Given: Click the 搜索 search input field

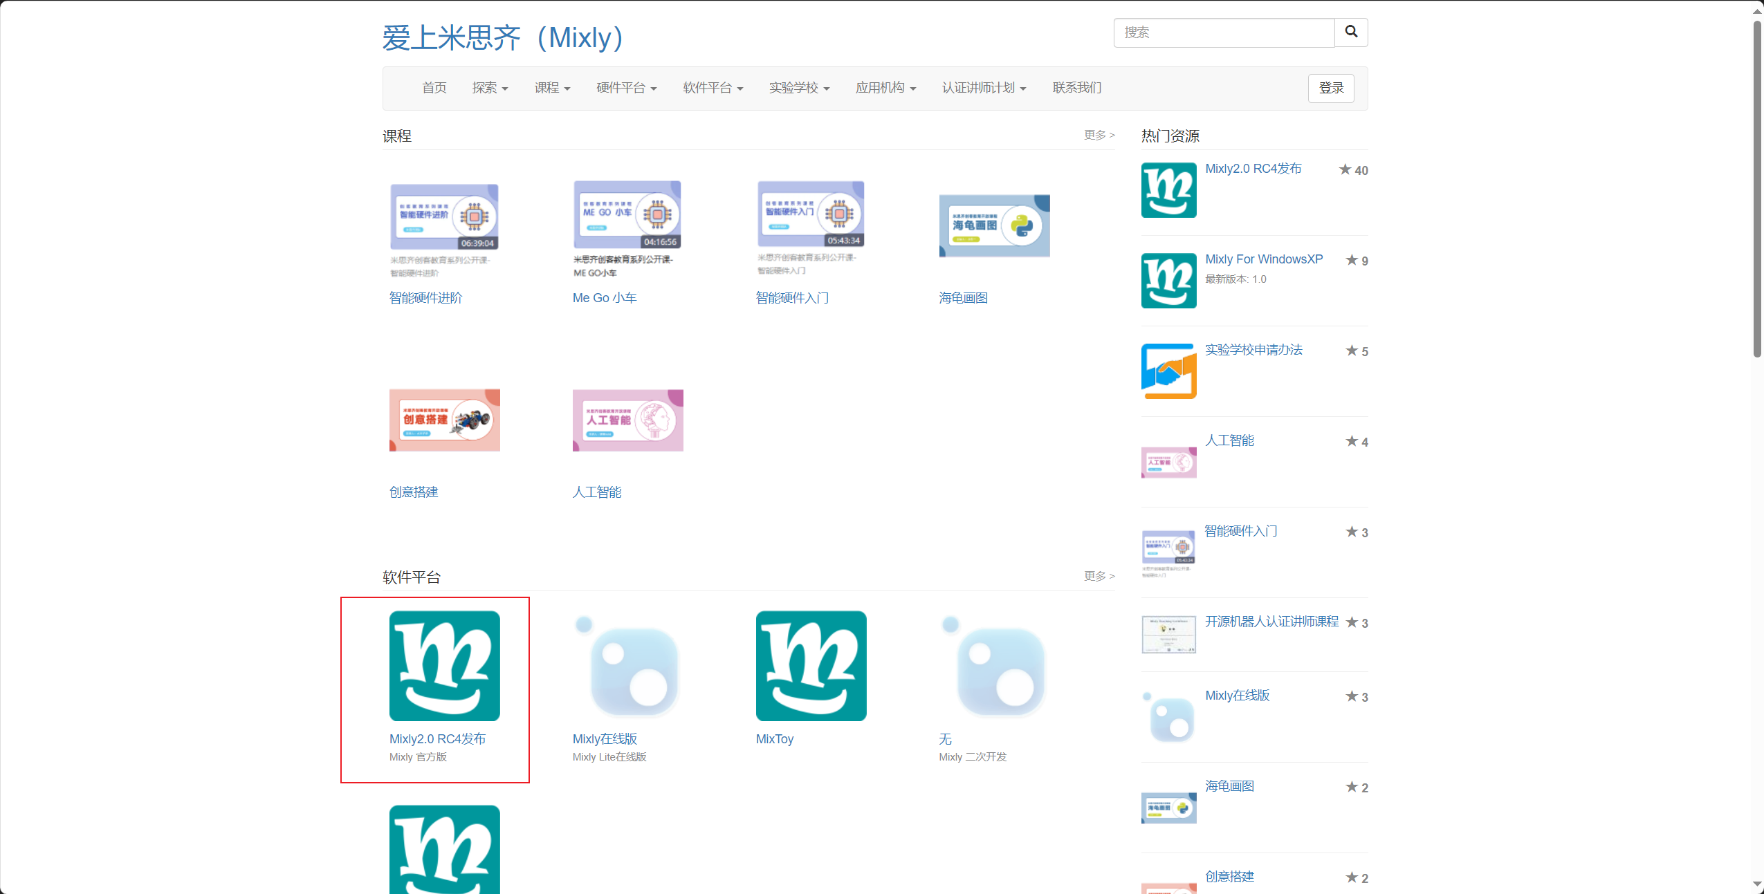Looking at the screenshot, I should pyautogui.click(x=1223, y=32).
